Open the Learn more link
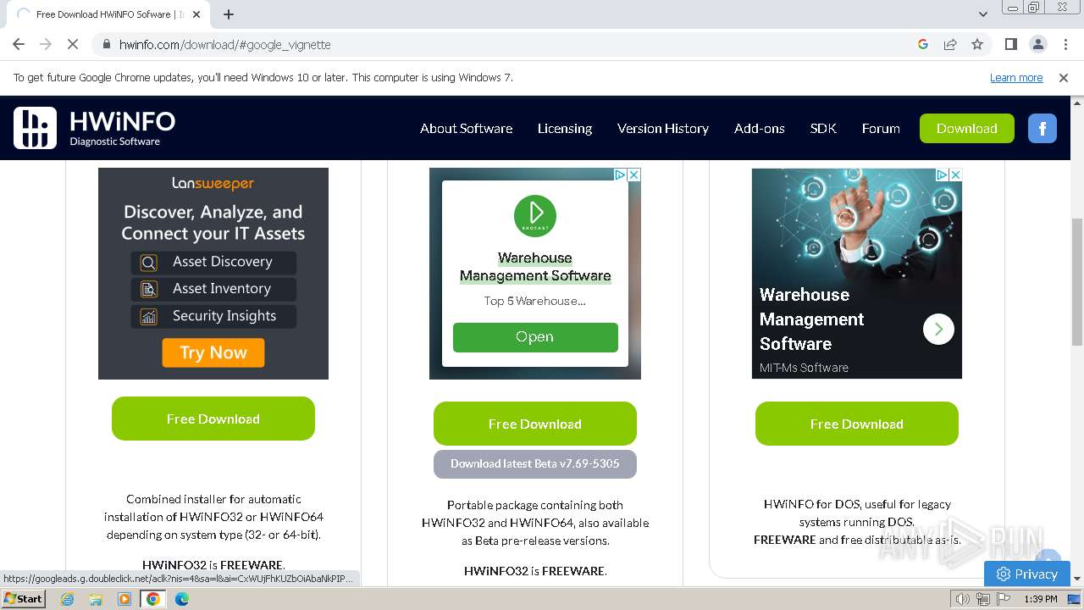 (x=1016, y=77)
